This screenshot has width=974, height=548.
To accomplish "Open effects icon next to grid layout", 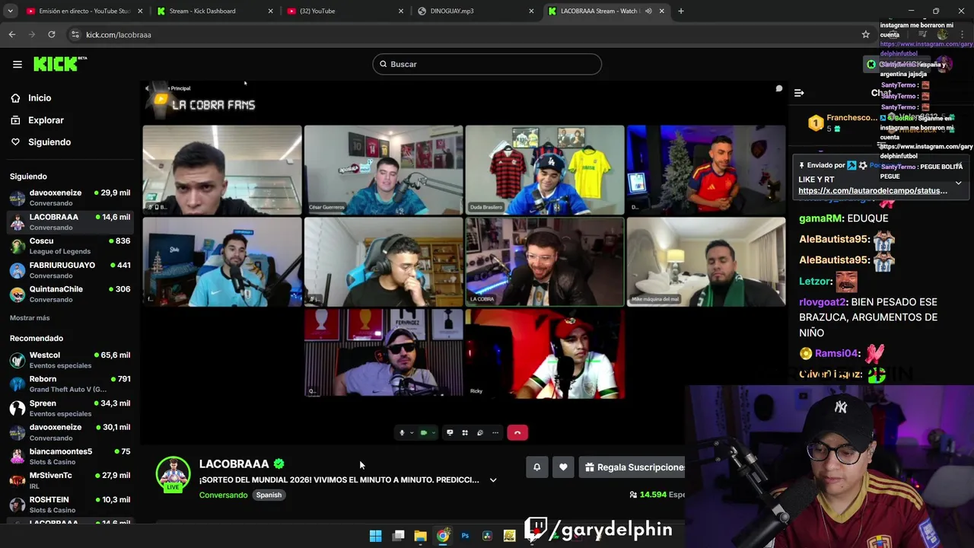I will [480, 433].
